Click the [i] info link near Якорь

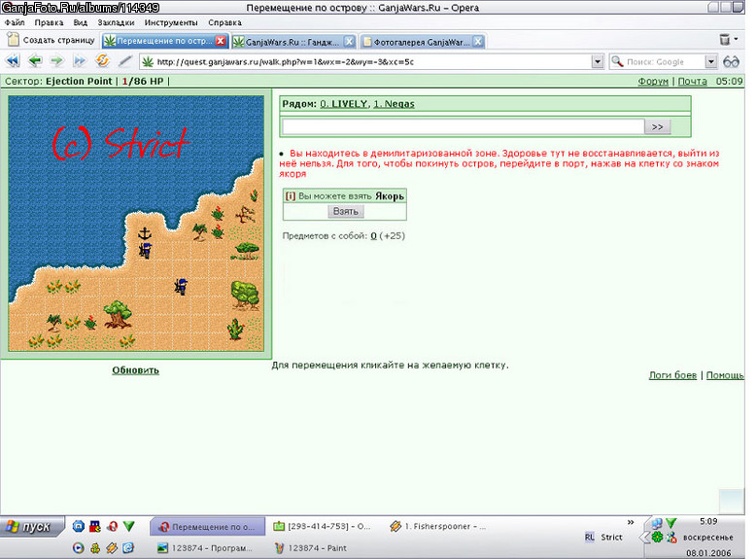tap(291, 195)
